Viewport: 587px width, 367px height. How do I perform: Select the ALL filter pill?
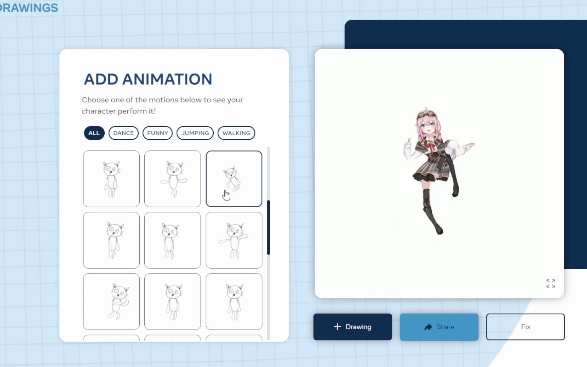pos(94,133)
